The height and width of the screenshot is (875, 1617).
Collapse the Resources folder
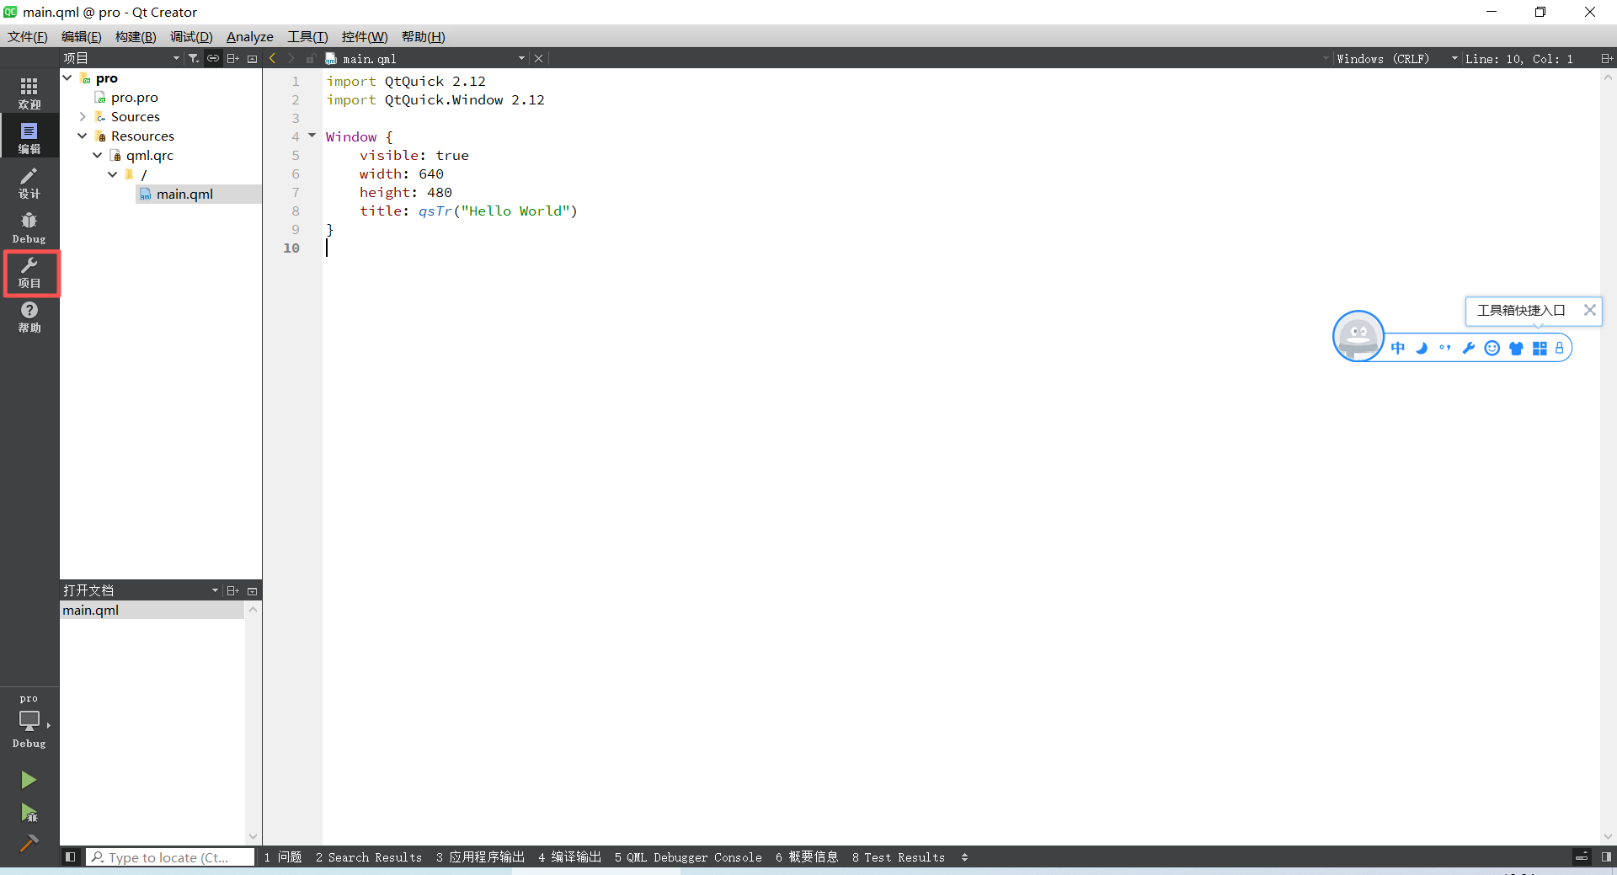[83, 136]
